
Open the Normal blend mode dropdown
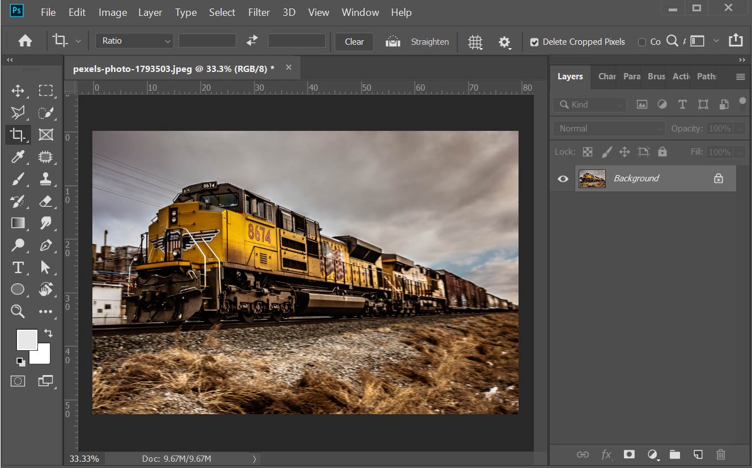click(x=609, y=129)
